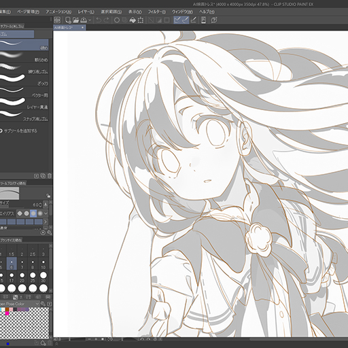The height and width of the screenshot is (348, 348).
Task: Open the フィルター menu
Action: [157, 12]
